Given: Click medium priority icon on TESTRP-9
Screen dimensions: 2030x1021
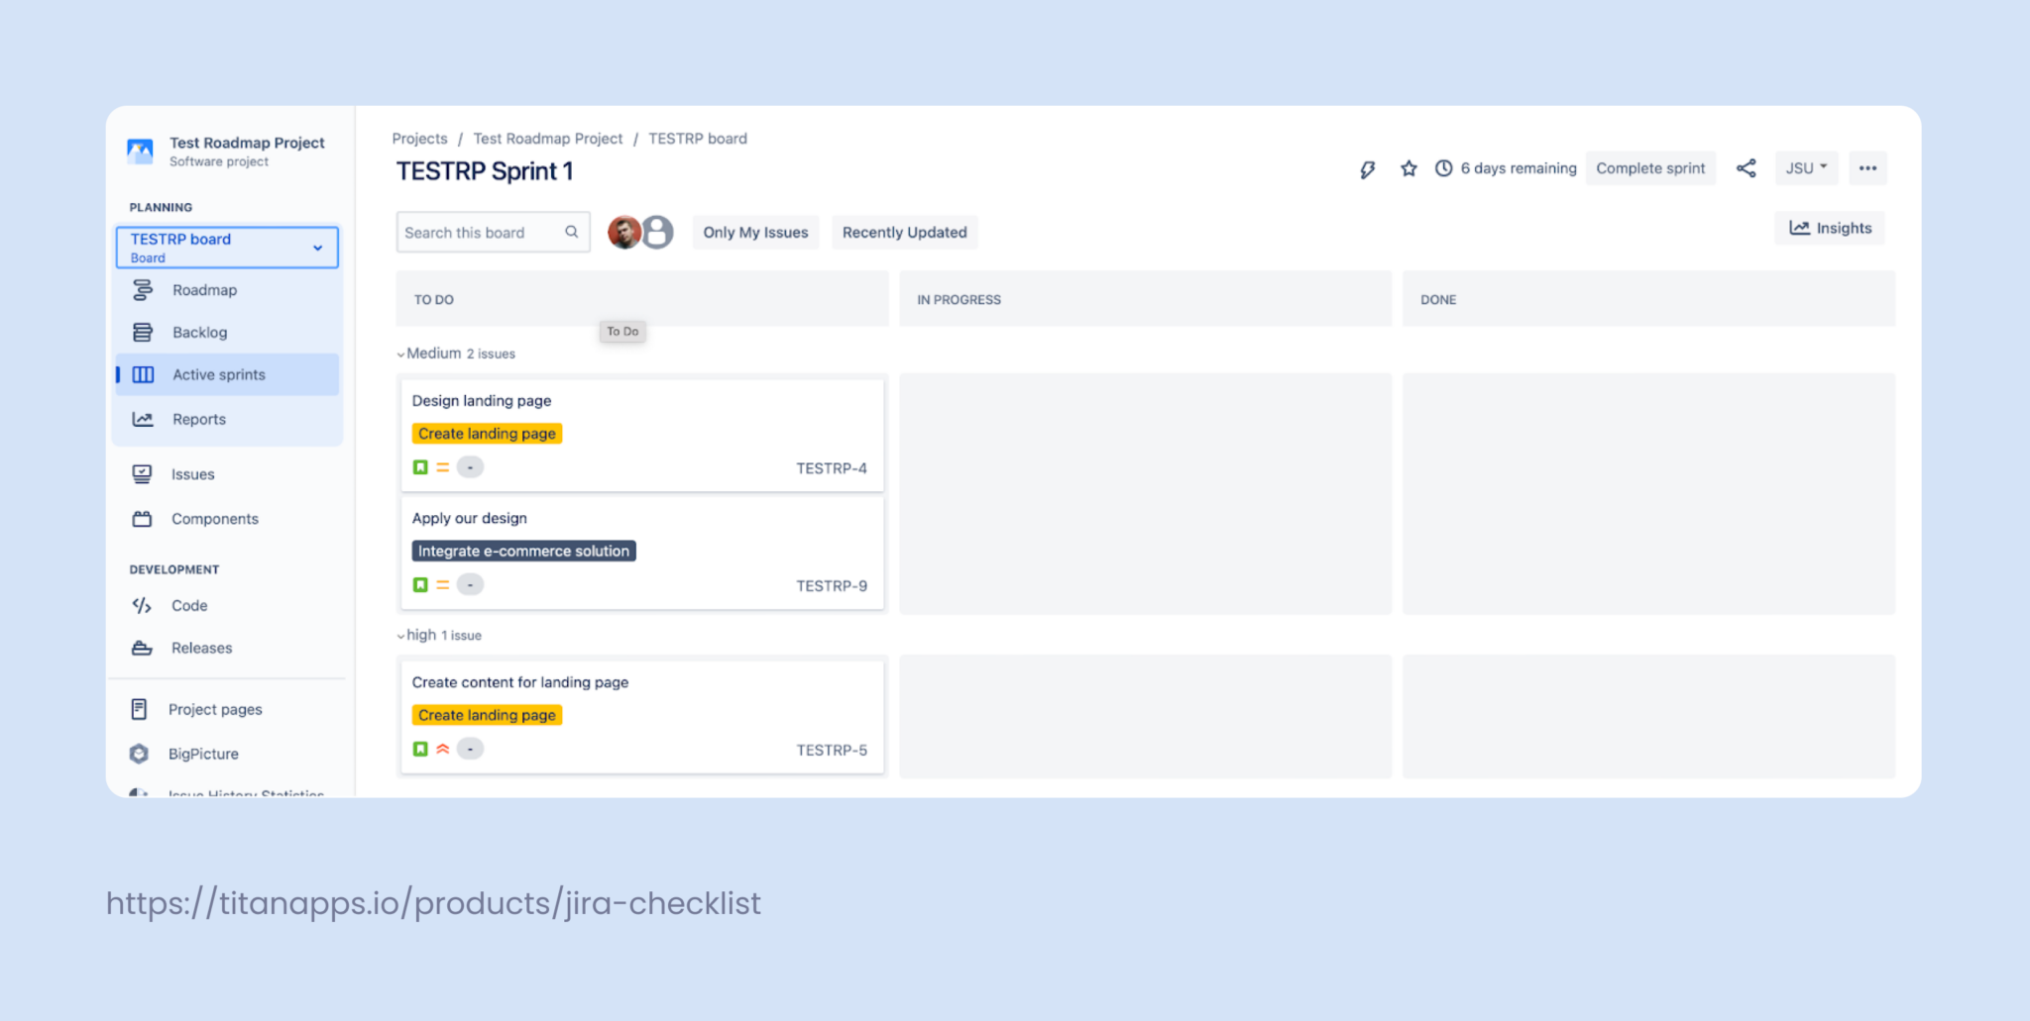Looking at the screenshot, I should [443, 585].
